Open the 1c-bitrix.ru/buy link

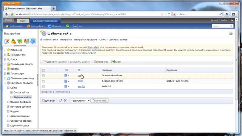81,53
